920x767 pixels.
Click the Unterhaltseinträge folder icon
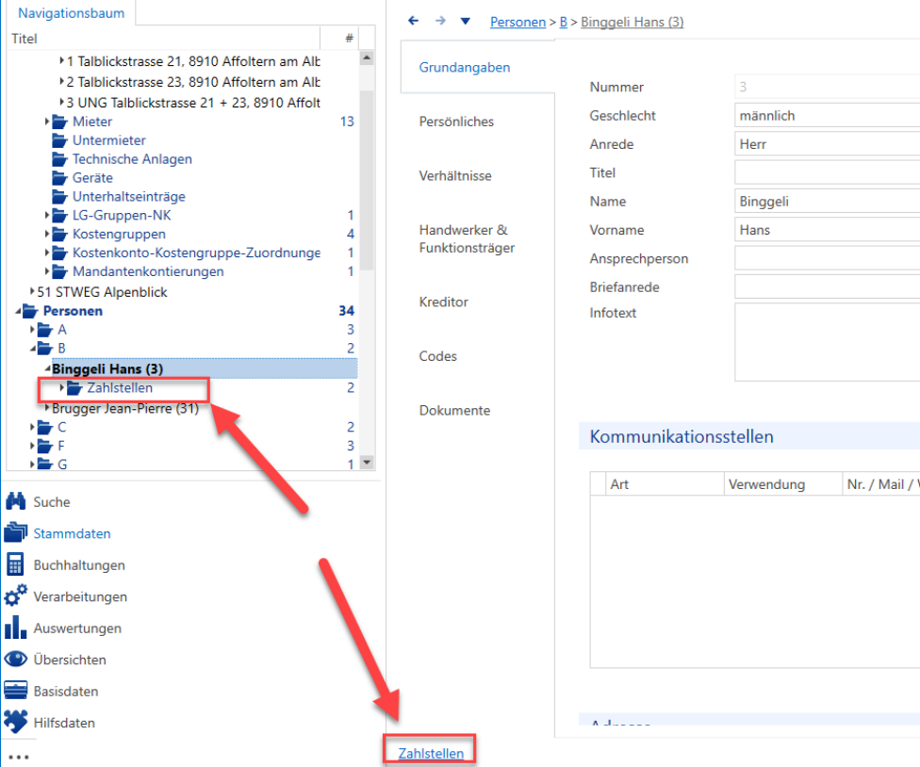[59, 196]
